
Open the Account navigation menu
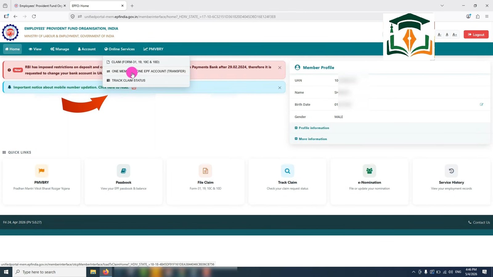coord(87,49)
